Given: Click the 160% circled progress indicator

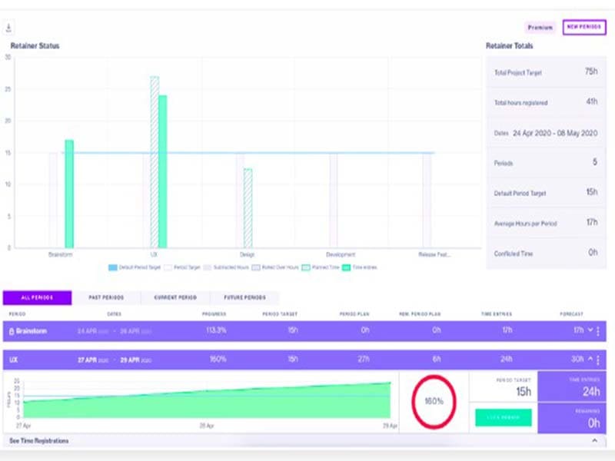Looking at the screenshot, I should point(434,400).
